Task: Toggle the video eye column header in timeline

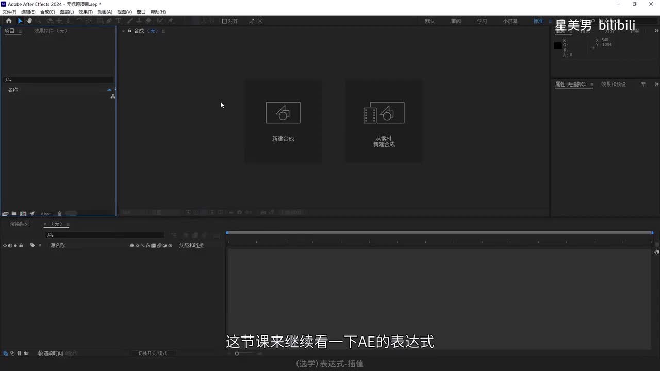Action: point(5,245)
